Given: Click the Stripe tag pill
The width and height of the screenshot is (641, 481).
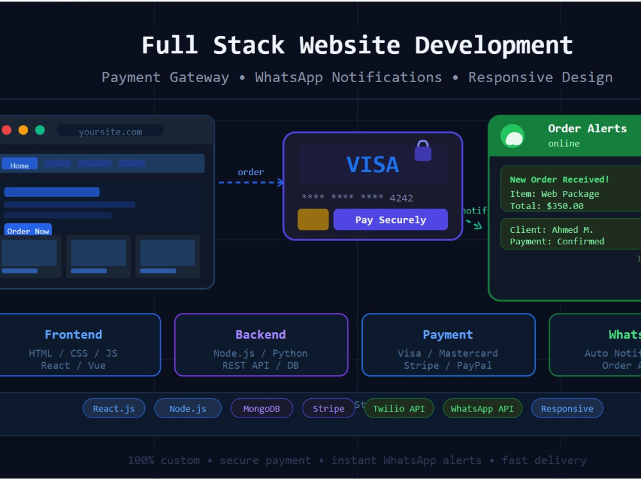Looking at the screenshot, I should tap(328, 408).
